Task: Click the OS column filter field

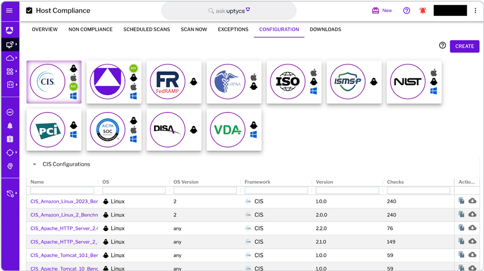Action: [134, 191]
